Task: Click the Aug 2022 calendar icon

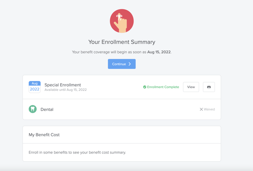Action: pos(35,87)
